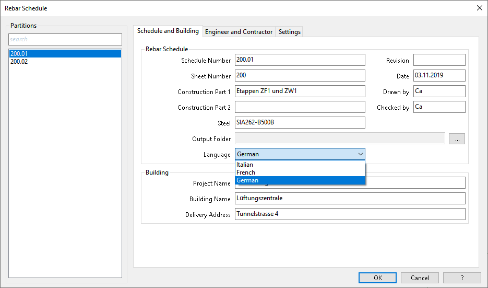Pick German in the dropdown list
The height and width of the screenshot is (288, 488).
300,180
